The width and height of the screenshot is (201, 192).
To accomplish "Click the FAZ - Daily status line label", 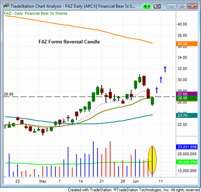I will click(36, 13).
